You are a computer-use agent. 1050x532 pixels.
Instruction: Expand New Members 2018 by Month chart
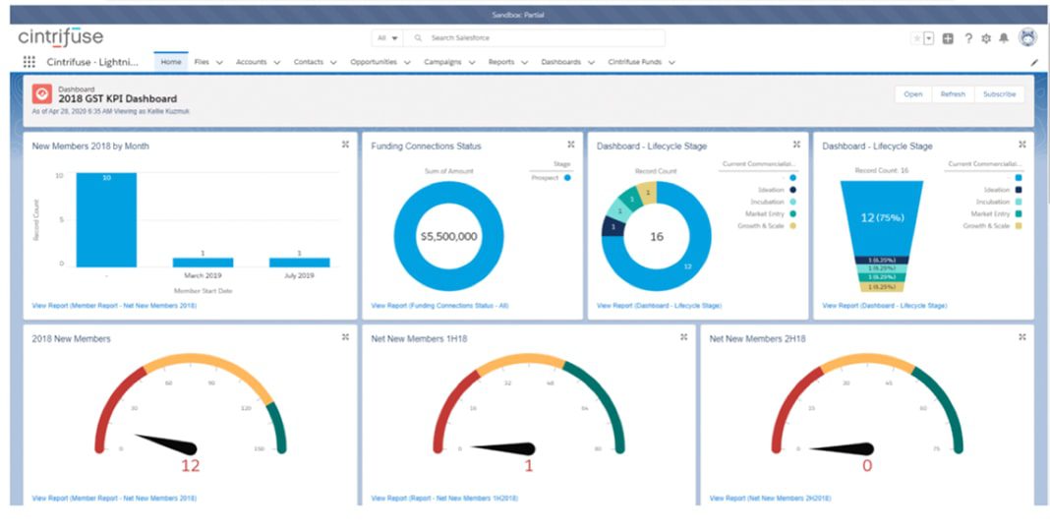point(345,144)
